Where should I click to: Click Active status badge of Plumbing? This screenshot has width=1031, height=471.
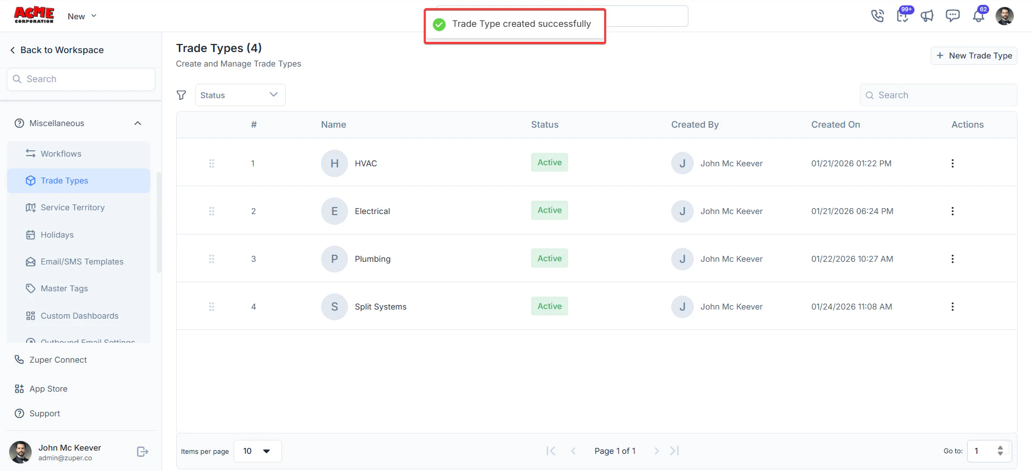[549, 259]
